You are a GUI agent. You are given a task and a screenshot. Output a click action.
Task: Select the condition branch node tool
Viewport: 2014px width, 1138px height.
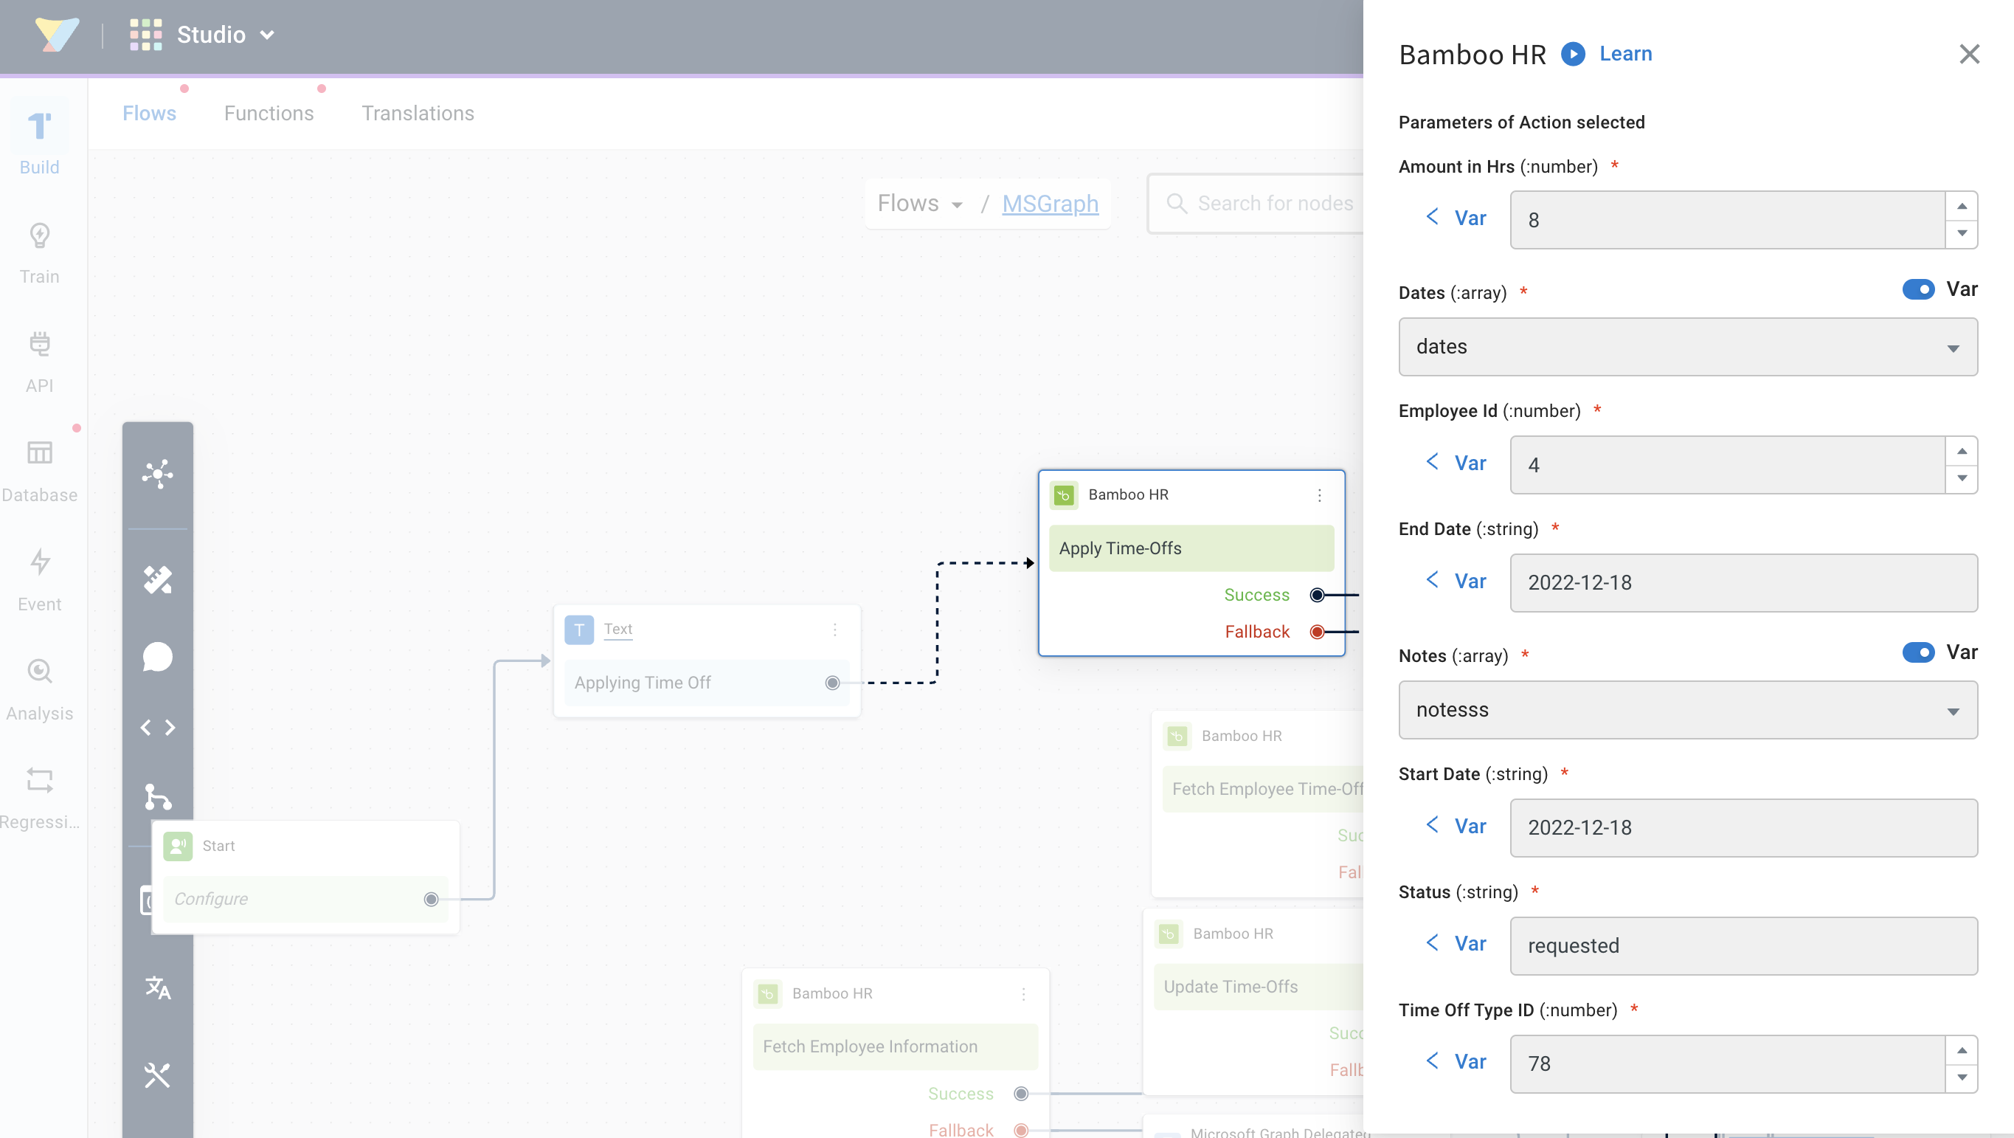pyautogui.click(x=157, y=796)
